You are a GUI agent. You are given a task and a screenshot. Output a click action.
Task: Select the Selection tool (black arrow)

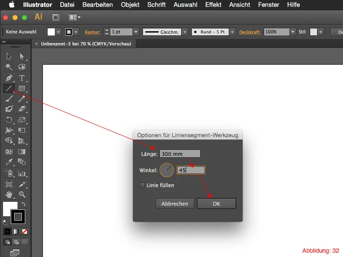[9, 57]
